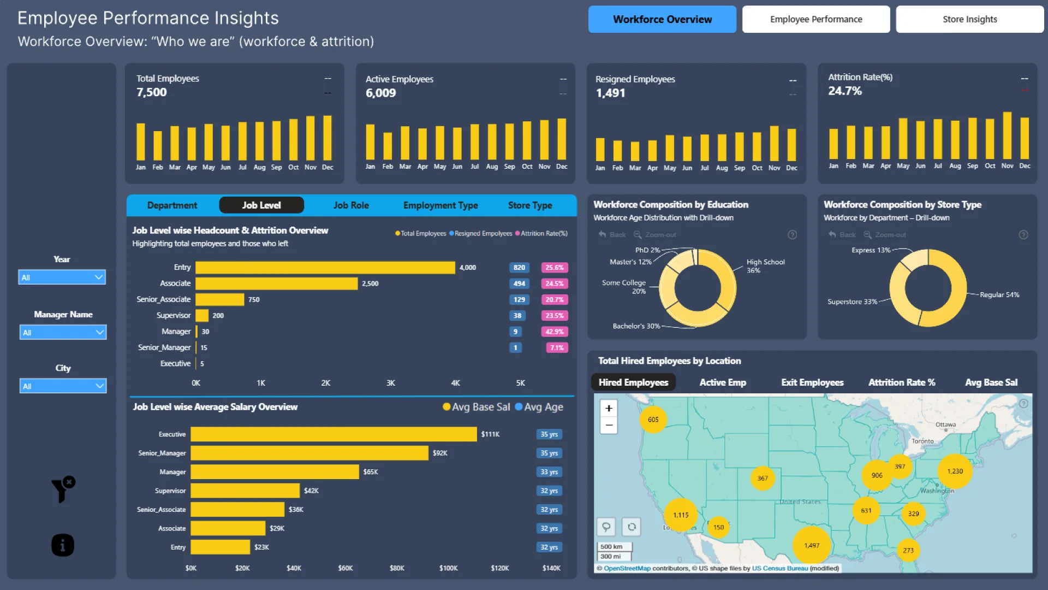The width and height of the screenshot is (1048, 590).
Task: Toggle Resigned Employees legend item
Action: point(480,233)
